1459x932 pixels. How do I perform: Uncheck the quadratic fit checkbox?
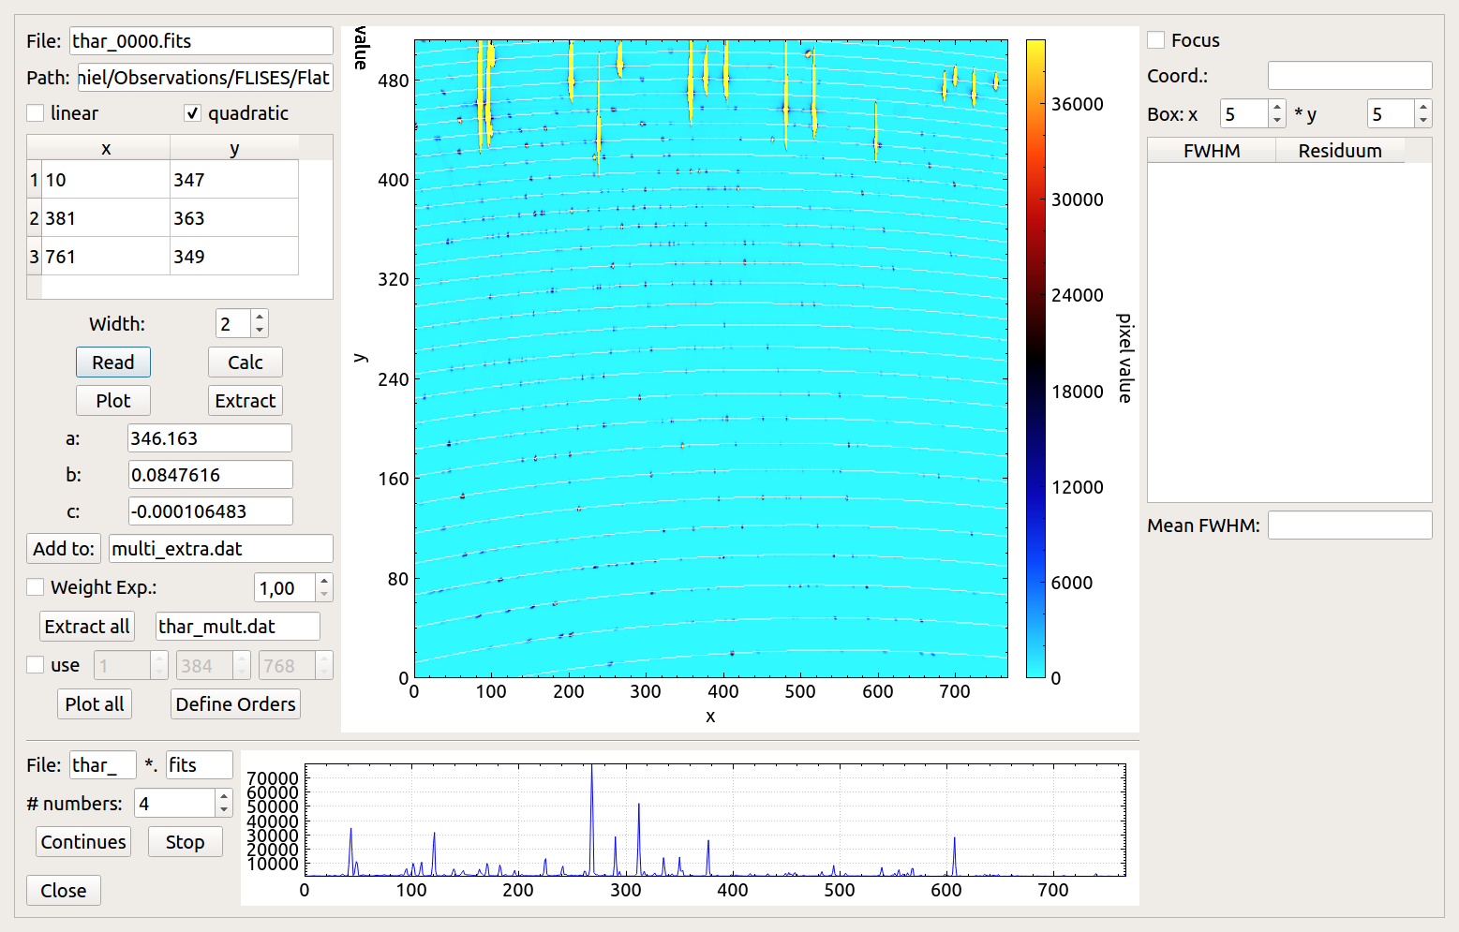pyautogui.click(x=192, y=113)
